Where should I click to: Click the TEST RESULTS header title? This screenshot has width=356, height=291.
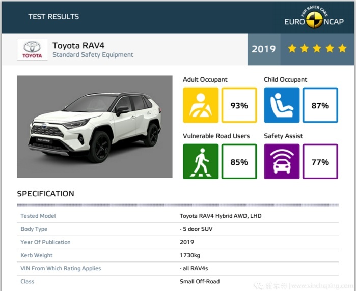[53, 17]
